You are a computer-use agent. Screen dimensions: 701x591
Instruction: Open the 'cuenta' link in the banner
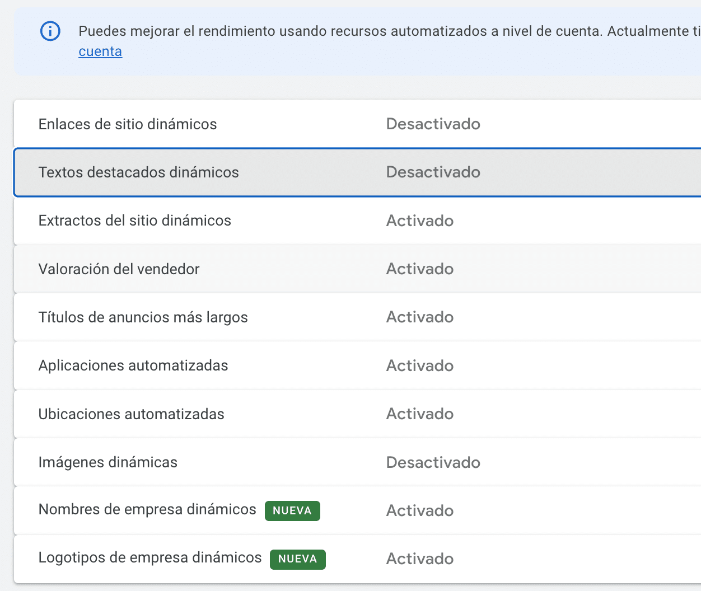click(x=100, y=51)
